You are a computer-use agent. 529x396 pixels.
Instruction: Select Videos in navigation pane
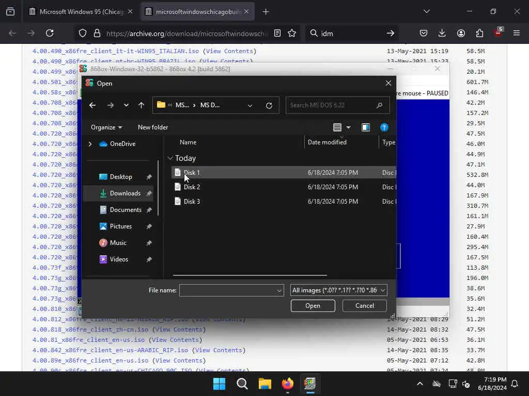(119, 259)
